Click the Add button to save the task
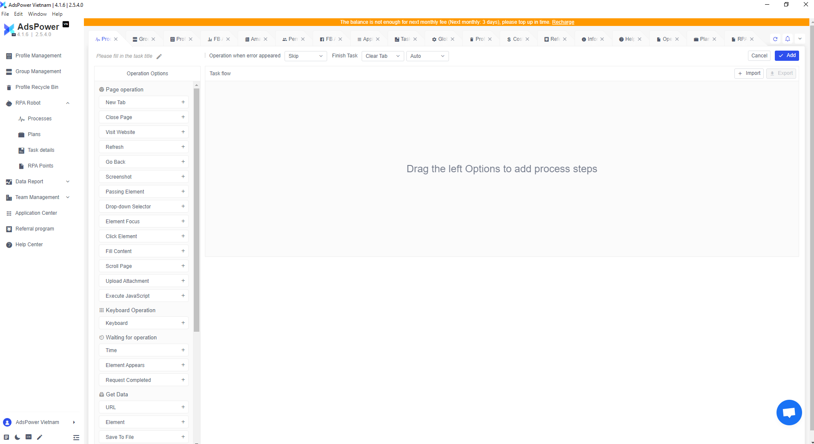This screenshot has width=814, height=444. click(x=786, y=55)
